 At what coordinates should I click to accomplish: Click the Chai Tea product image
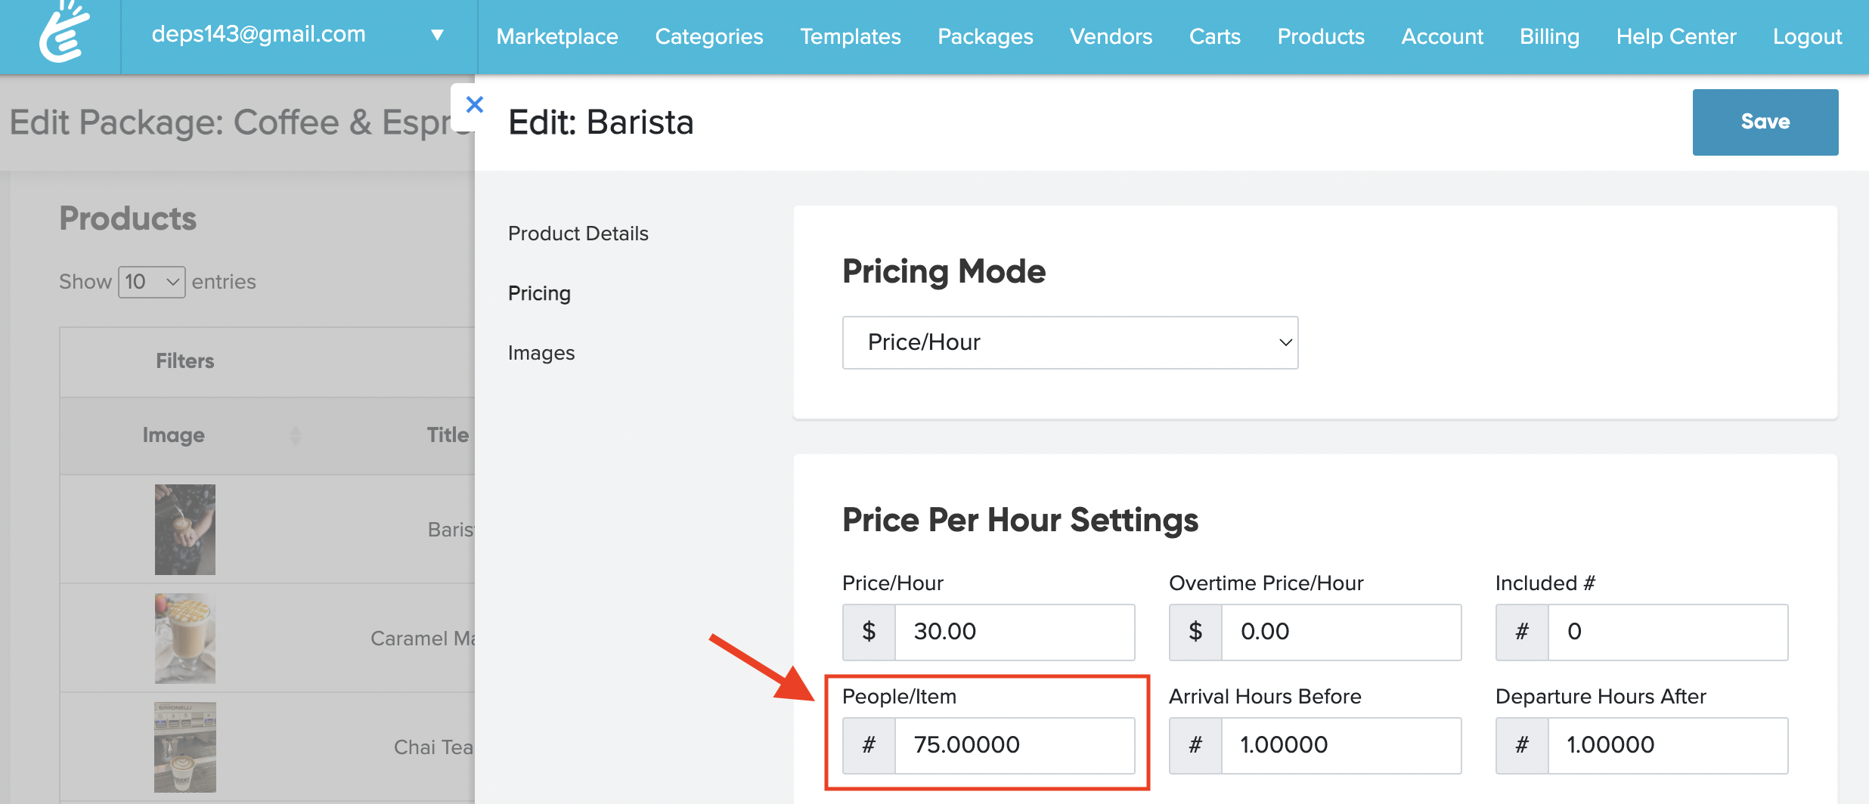click(185, 747)
